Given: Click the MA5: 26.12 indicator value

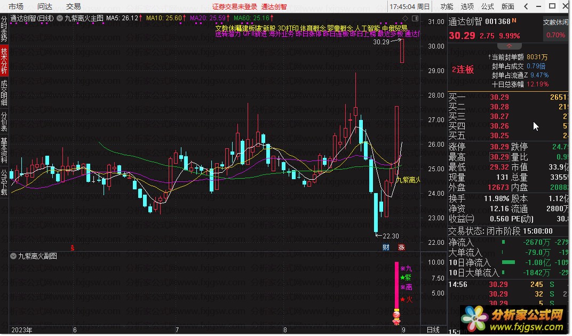Looking at the screenshot, I should pos(124,18).
